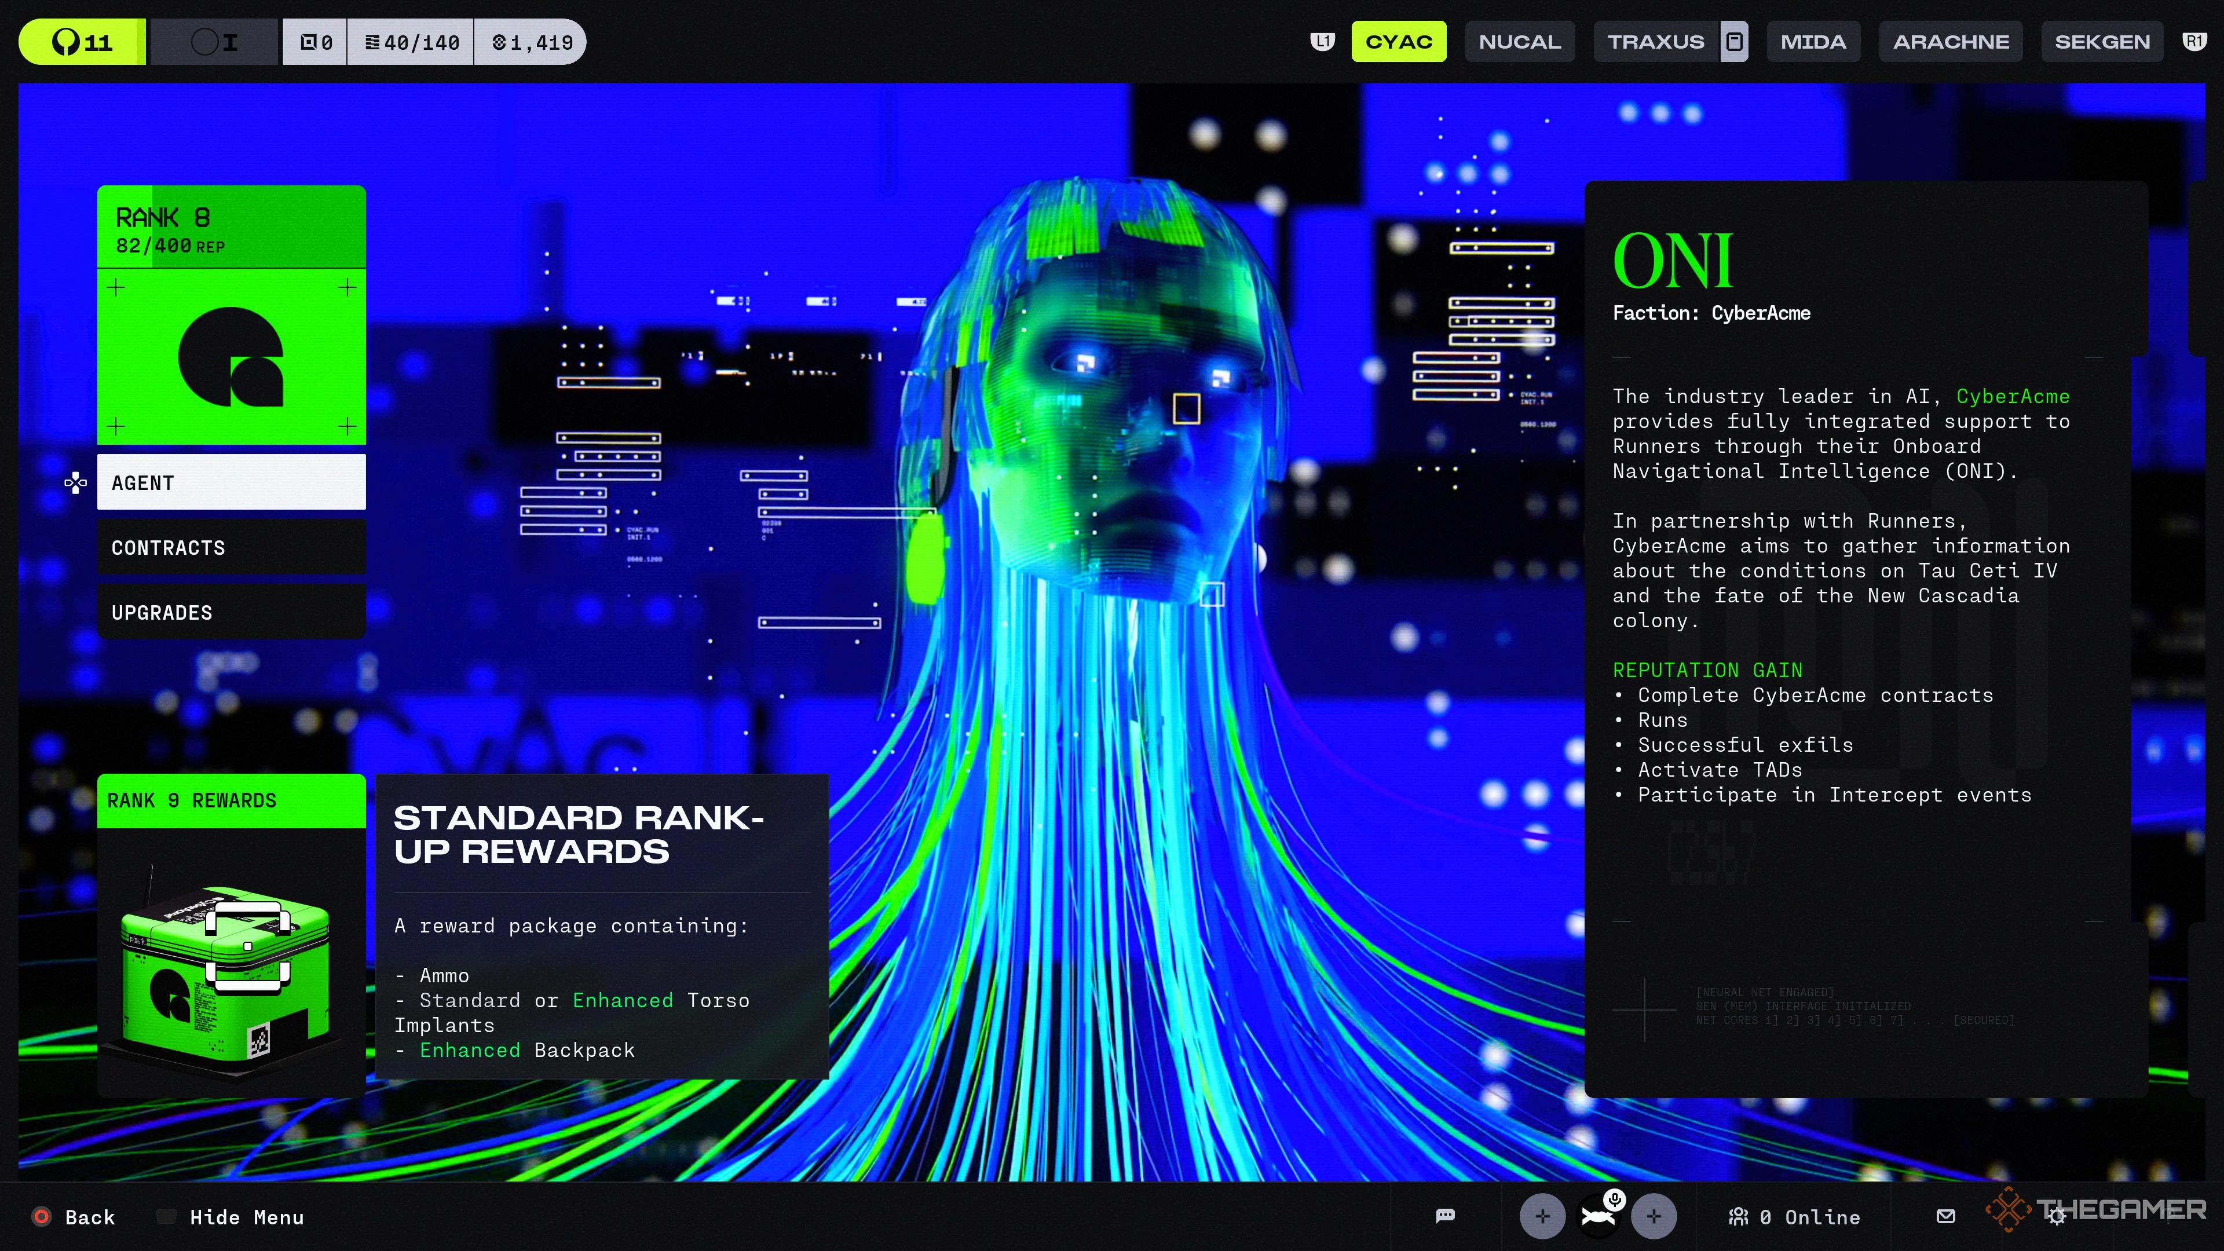Click the player level 11 badge
Viewport: 2224px width, 1251px height.
click(82, 42)
